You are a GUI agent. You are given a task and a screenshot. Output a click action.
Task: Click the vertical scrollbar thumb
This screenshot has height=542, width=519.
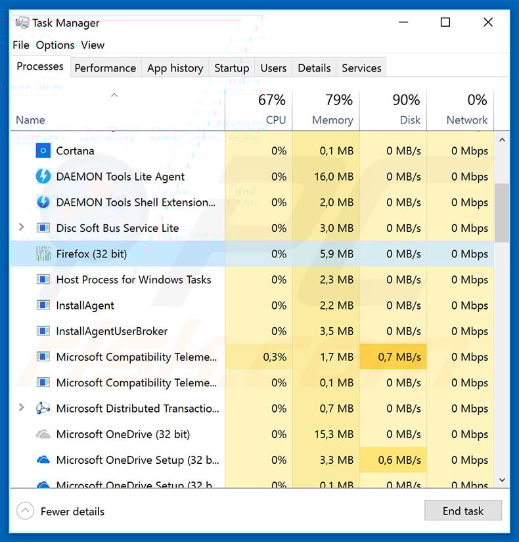[503, 213]
